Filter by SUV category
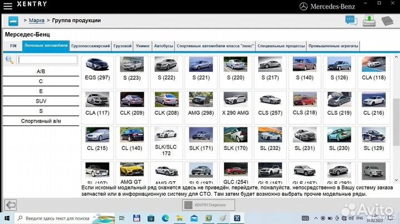 [x=41, y=101]
